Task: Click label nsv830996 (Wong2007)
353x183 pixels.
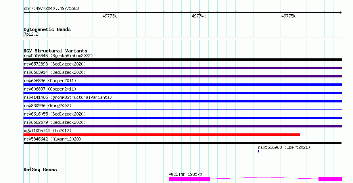Action: point(48,106)
